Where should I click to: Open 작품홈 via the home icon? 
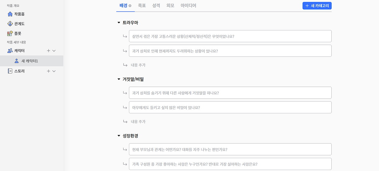[10, 14]
